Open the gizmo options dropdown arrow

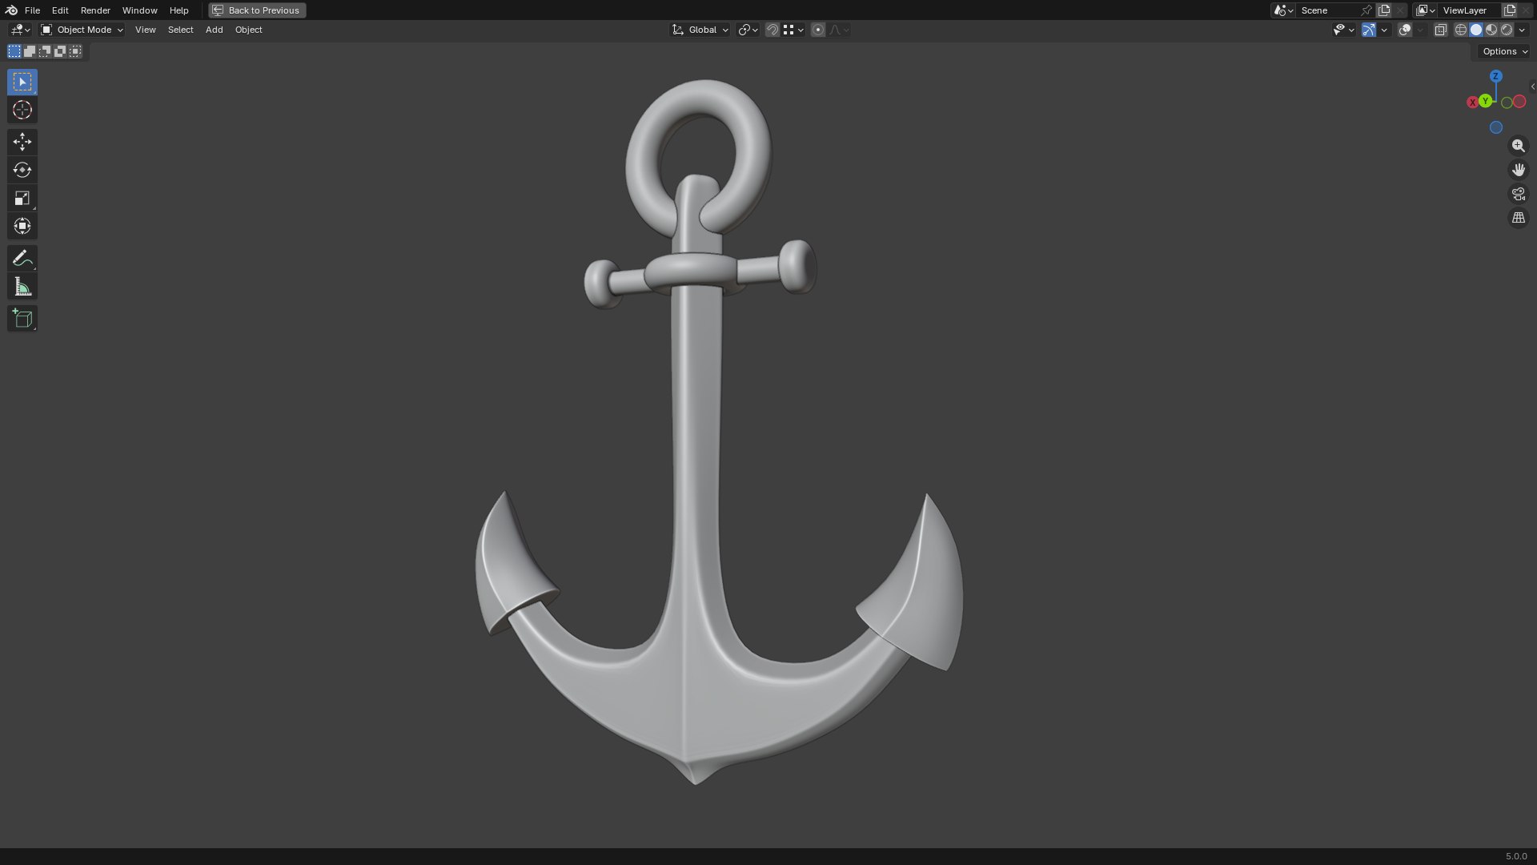tap(1384, 30)
